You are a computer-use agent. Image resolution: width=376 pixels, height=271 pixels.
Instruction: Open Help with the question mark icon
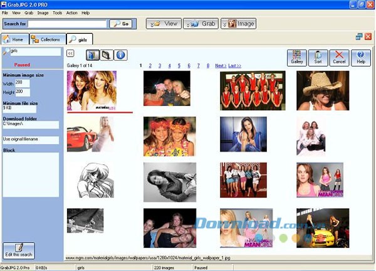pos(361,58)
